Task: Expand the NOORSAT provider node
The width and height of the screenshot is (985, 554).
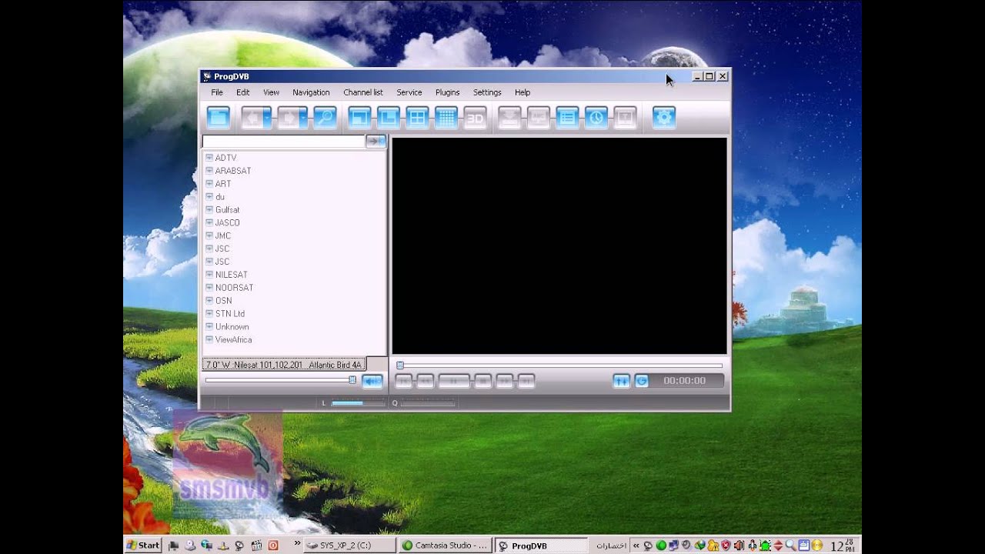Action: (209, 288)
